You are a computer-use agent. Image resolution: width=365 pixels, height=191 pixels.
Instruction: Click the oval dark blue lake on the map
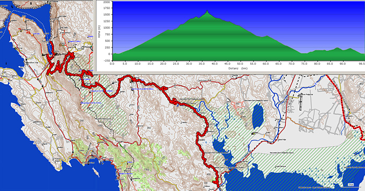coord(258,116)
